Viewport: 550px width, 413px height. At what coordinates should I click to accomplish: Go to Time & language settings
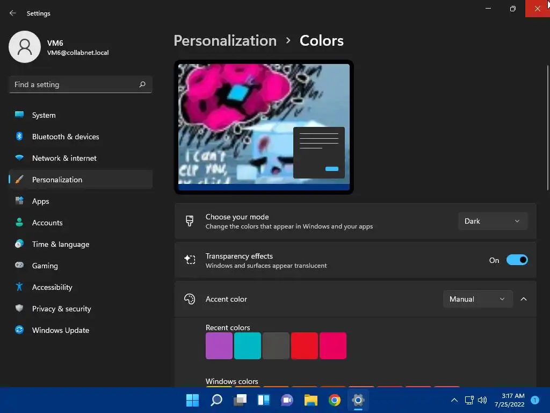point(81,244)
